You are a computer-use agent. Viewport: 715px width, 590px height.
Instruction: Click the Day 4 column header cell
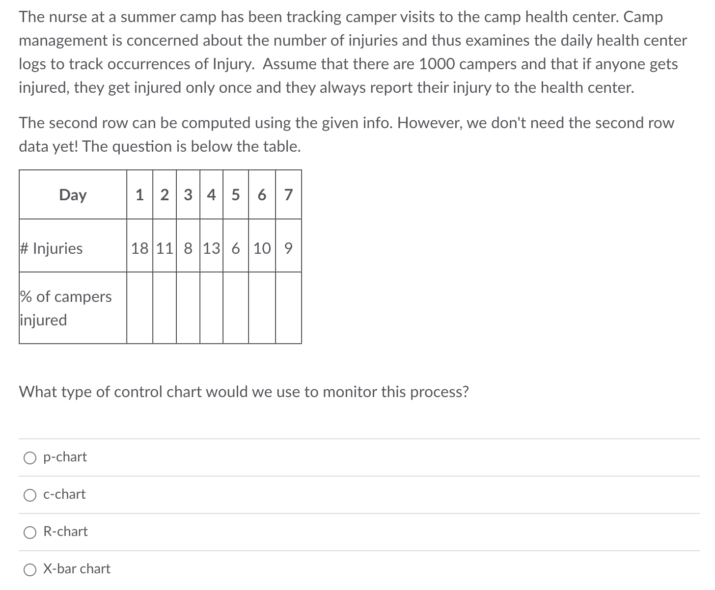[x=211, y=195]
